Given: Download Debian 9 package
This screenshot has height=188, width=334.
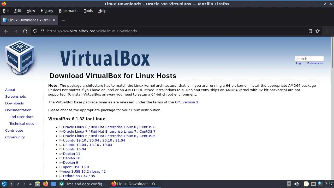Looking at the screenshot, I should pos(70,162).
